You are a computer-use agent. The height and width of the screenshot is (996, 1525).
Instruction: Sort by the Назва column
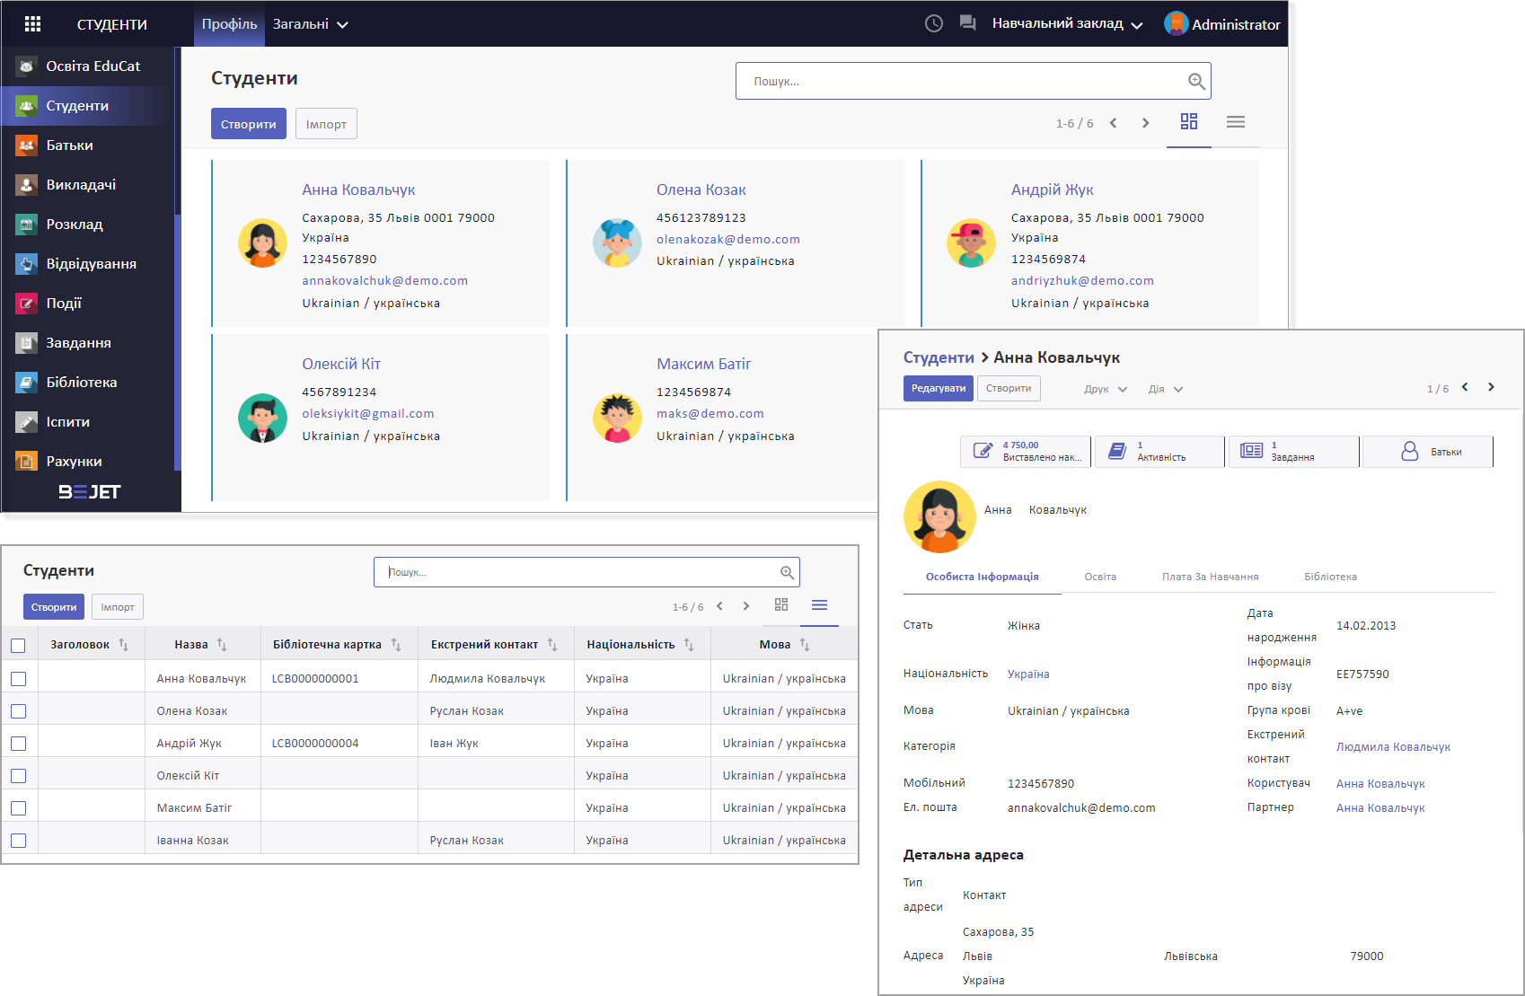click(201, 645)
